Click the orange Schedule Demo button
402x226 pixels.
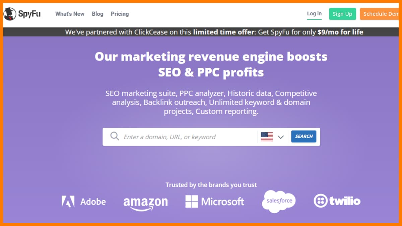[x=381, y=14]
